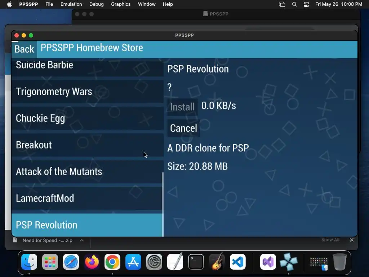Select Trigonometry Wars in the list
Screen dimensions: 369x277
pyautogui.click(x=87, y=91)
